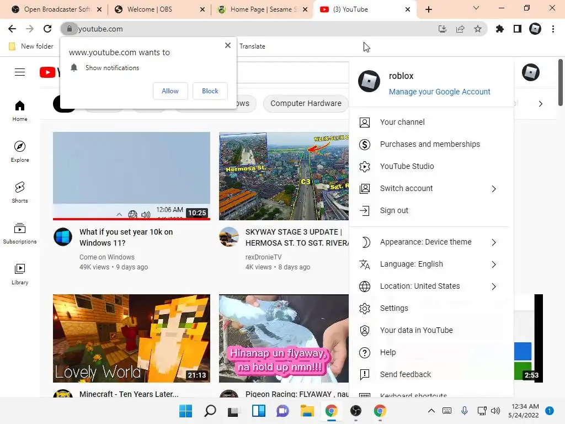Open the New folder bookmark
This screenshot has width=565, height=424.
(x=31, y=46)
